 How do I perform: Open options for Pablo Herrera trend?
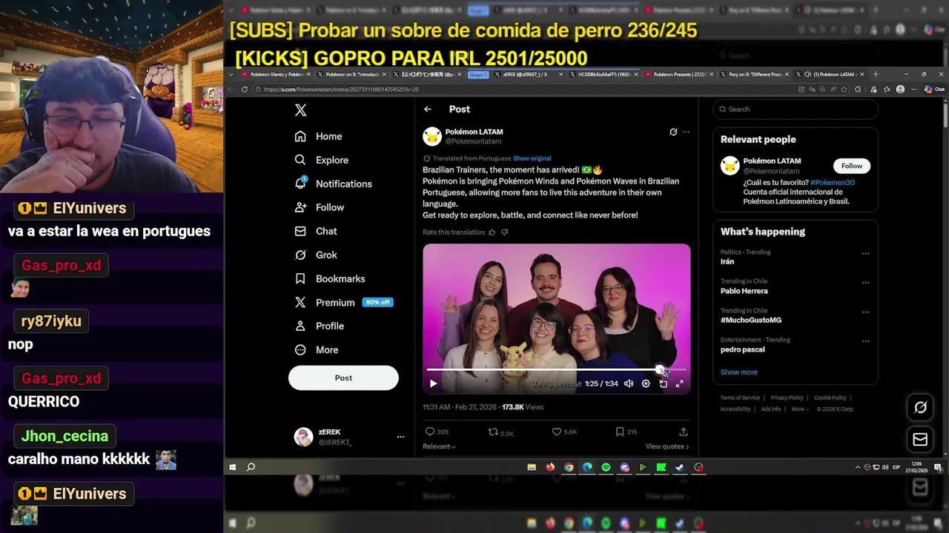[x=865, y=283]
